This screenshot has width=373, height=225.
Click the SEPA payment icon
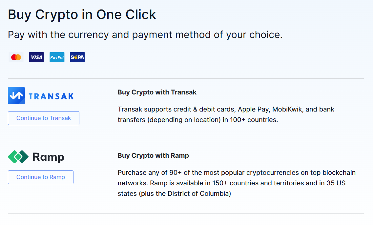tap(77, 57)
